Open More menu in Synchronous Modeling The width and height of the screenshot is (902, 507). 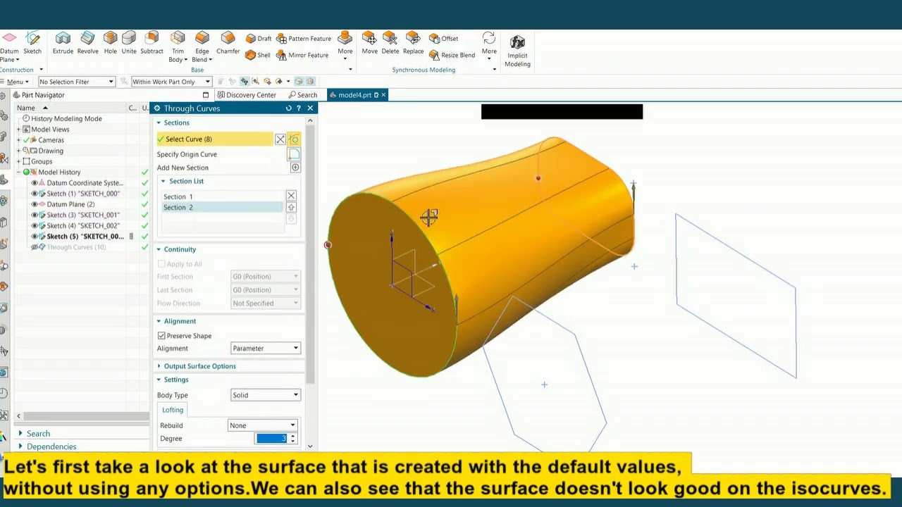[x=489, y=46]
